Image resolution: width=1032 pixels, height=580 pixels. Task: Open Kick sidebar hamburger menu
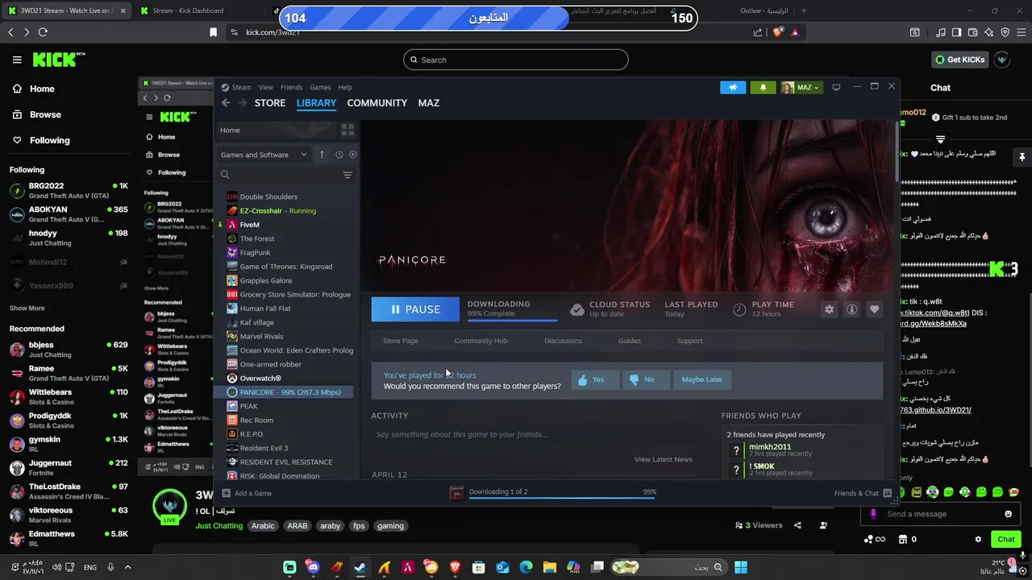(17, 60)
